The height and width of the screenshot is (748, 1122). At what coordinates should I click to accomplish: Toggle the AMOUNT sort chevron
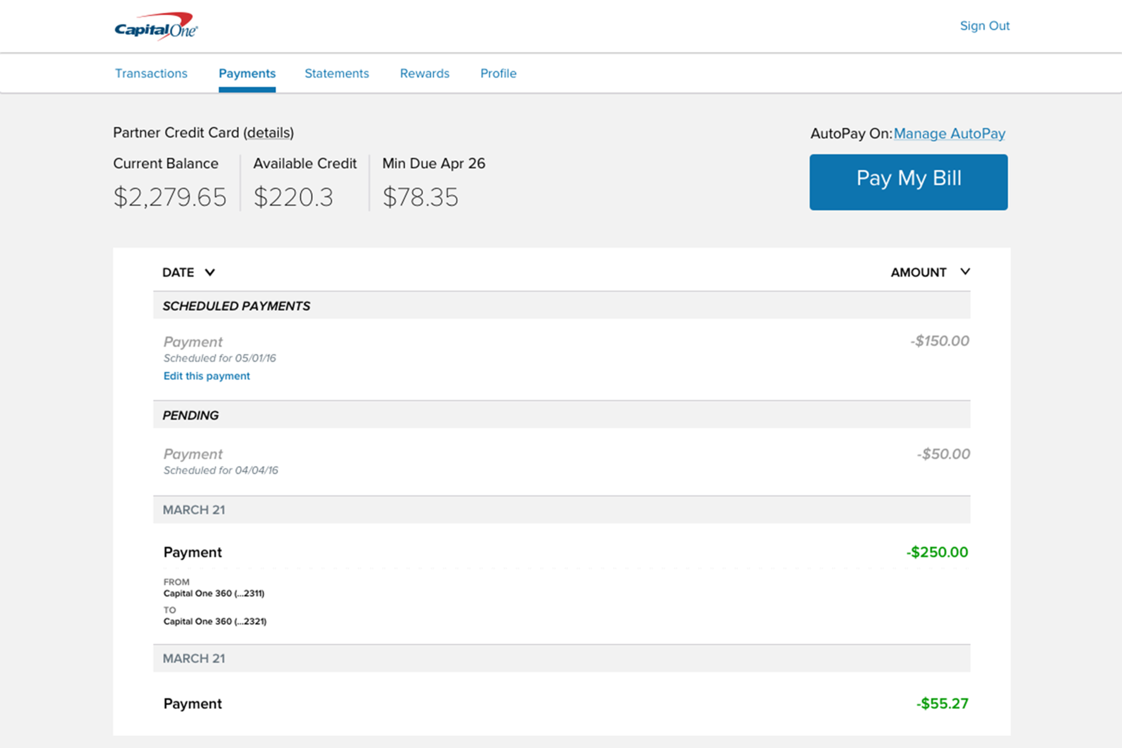(x=965, y=272)
